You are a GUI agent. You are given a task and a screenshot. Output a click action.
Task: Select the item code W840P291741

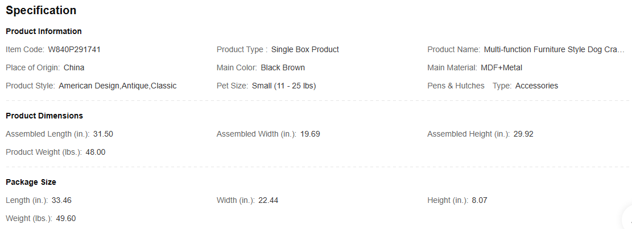click(74, 49)
